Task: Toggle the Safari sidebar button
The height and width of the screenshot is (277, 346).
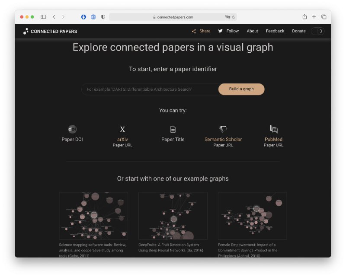Action: [x=43, y=17]
